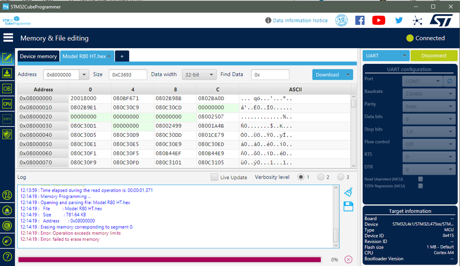Open the RTS dropdown
Viewport: 460px width, 266px height.
click(429, 157)
